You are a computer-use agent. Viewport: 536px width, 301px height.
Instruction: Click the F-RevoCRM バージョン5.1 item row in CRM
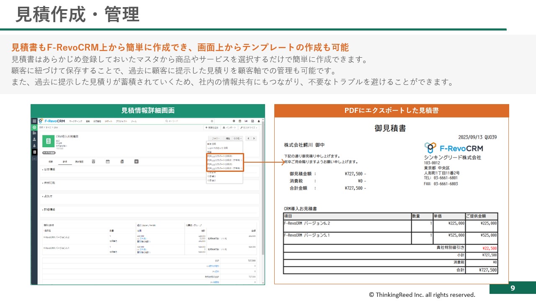[x=150, y=249]
